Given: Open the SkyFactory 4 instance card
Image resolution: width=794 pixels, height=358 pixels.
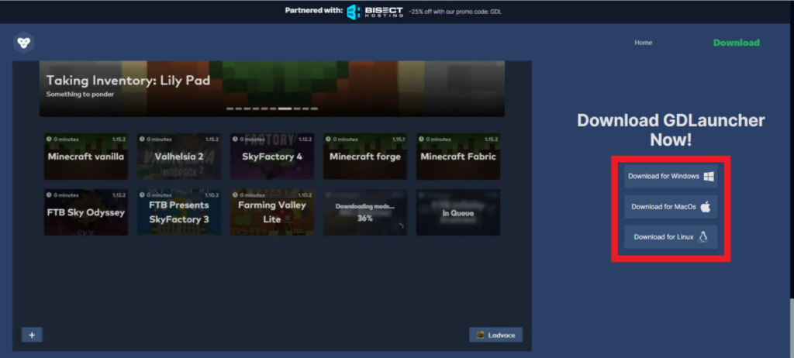Looking at the screenshot, I should (x=272, y=157).
